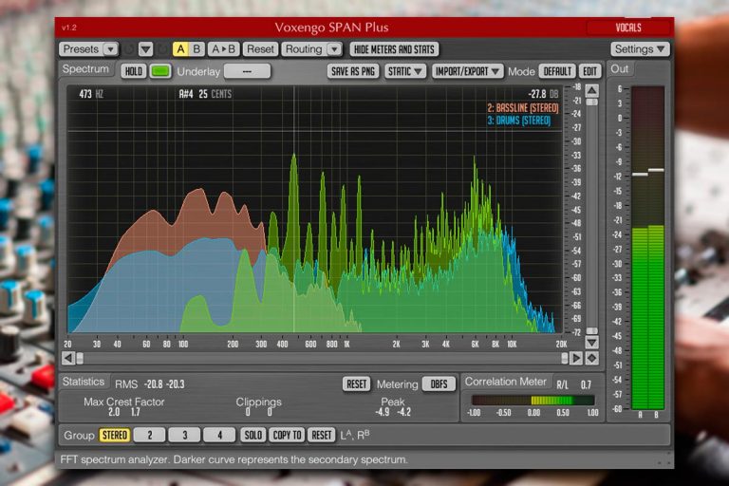This screenshot has height=486, width=729.
Task: Click the R/L 0.7 correlation value
Action: (x=574, y=385)
